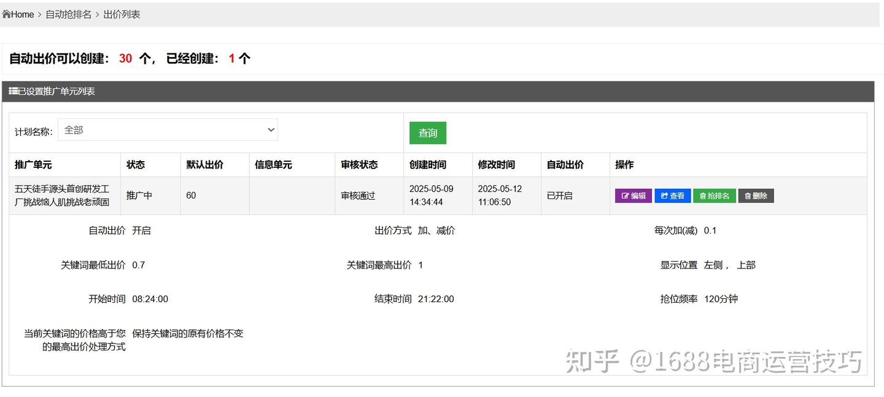This screenshot has width=884, height=397.
Task: Click the pencil icon on the 编辑 button
Action: (626, 196)
